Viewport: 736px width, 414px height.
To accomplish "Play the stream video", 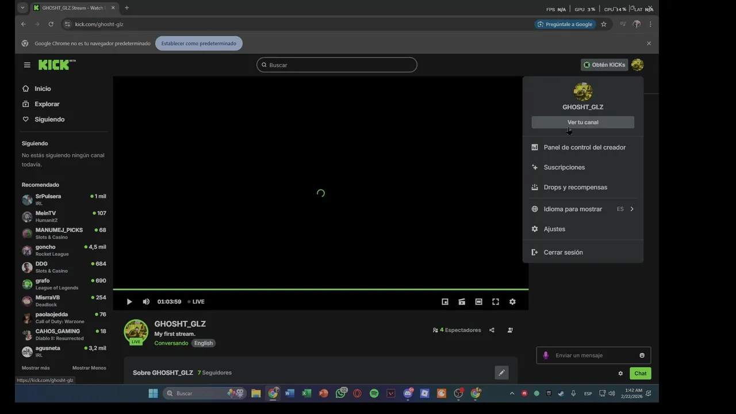I will pyautogui.click(x=129, y=302).
